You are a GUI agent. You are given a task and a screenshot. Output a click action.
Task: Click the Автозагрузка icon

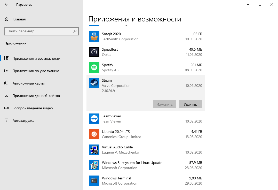coord(6,120)
